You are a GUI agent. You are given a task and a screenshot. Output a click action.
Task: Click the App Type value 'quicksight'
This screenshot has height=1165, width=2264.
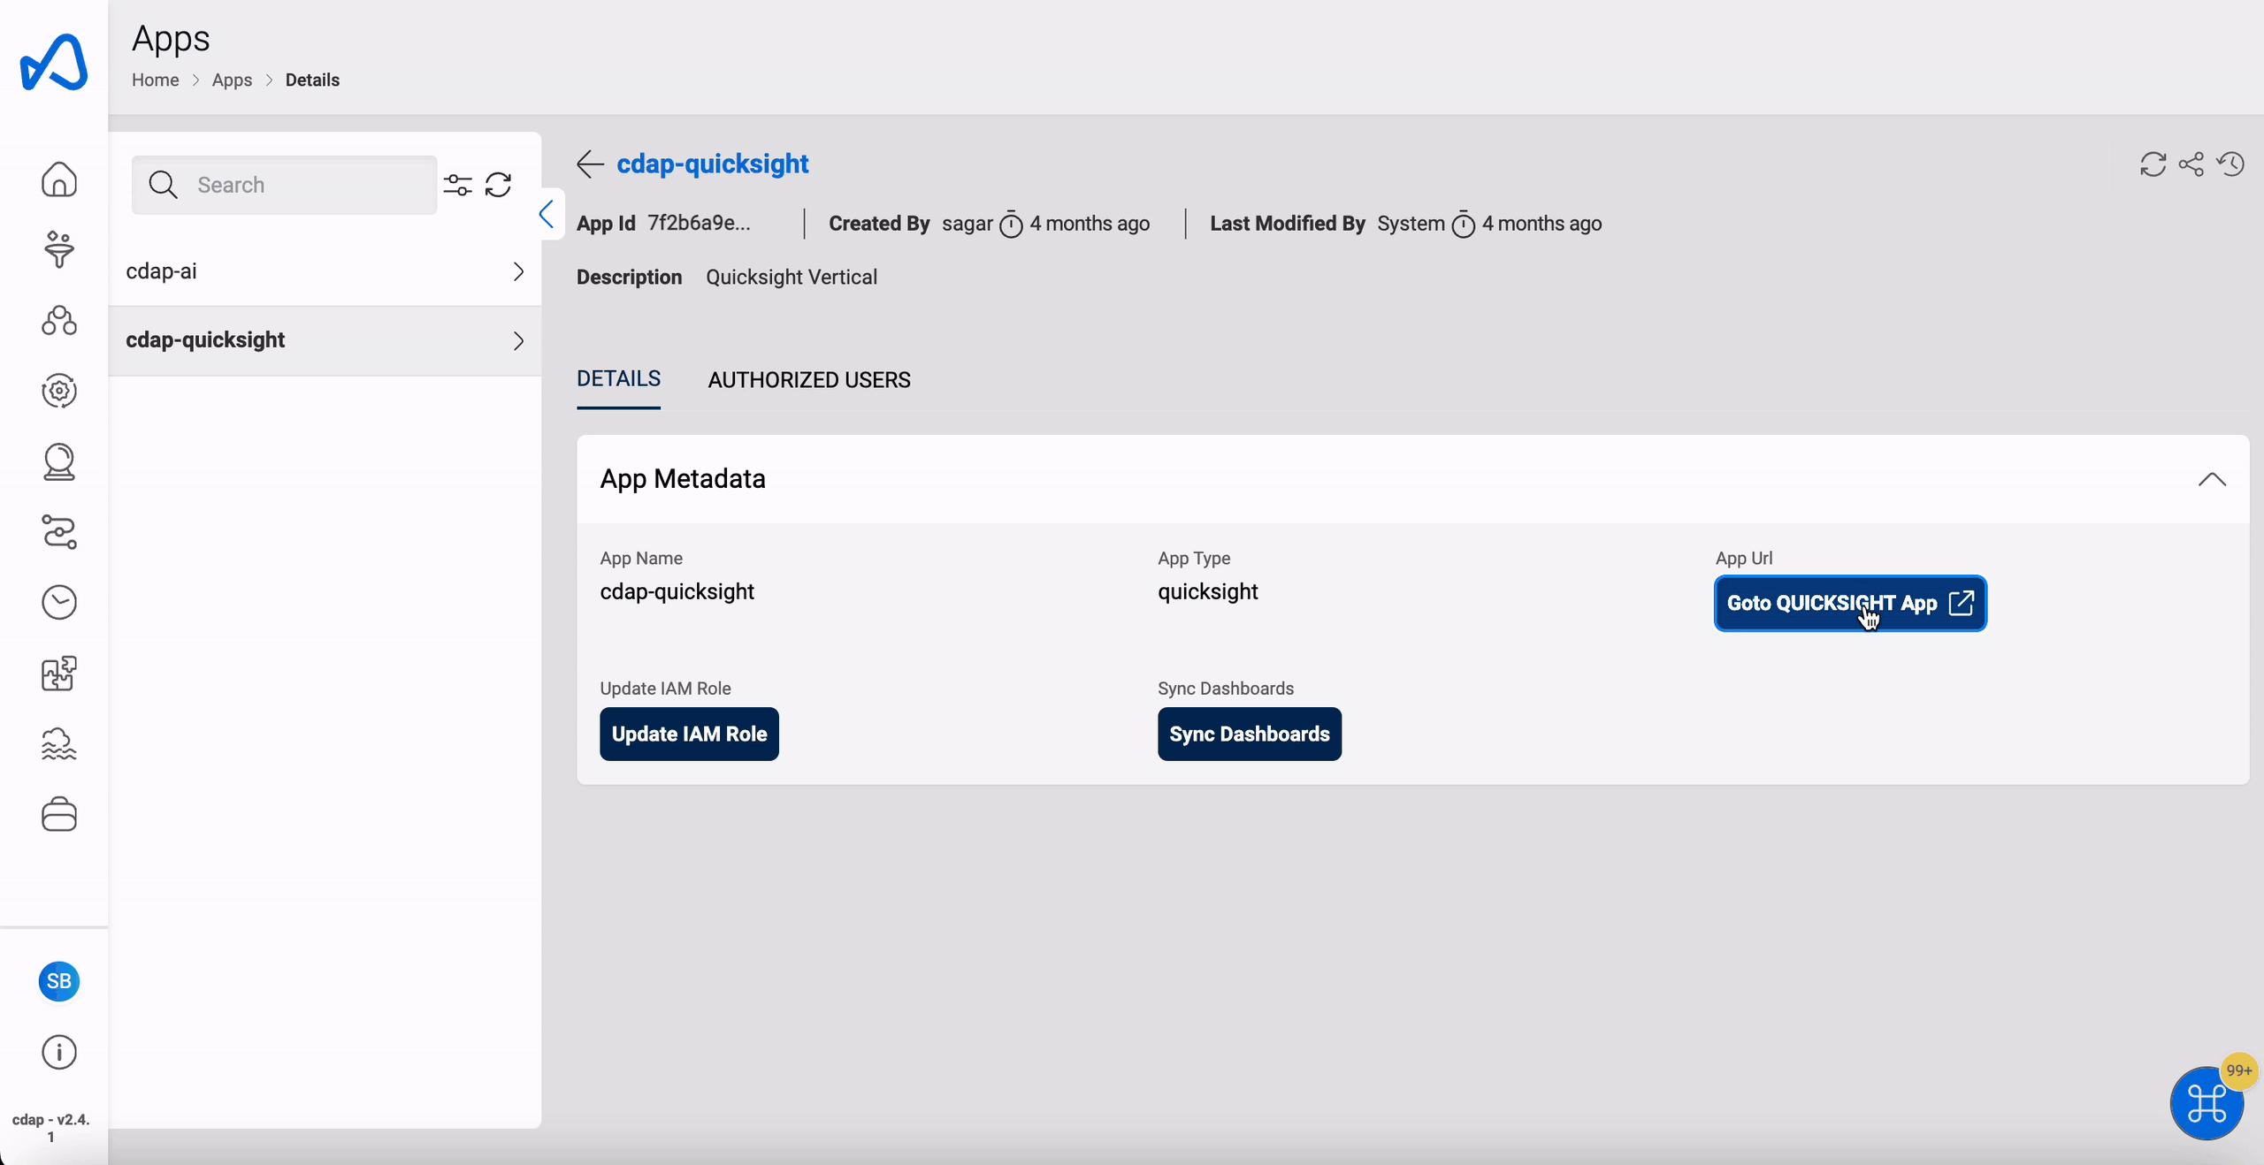point(1207,591)
